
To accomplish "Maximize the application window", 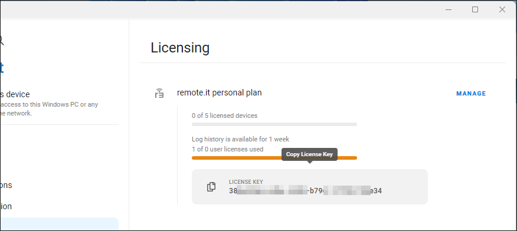I will tap(475, 9).
